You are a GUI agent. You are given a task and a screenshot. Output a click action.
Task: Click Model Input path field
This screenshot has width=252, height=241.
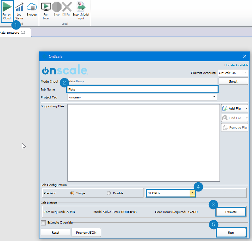pos(142,81)
